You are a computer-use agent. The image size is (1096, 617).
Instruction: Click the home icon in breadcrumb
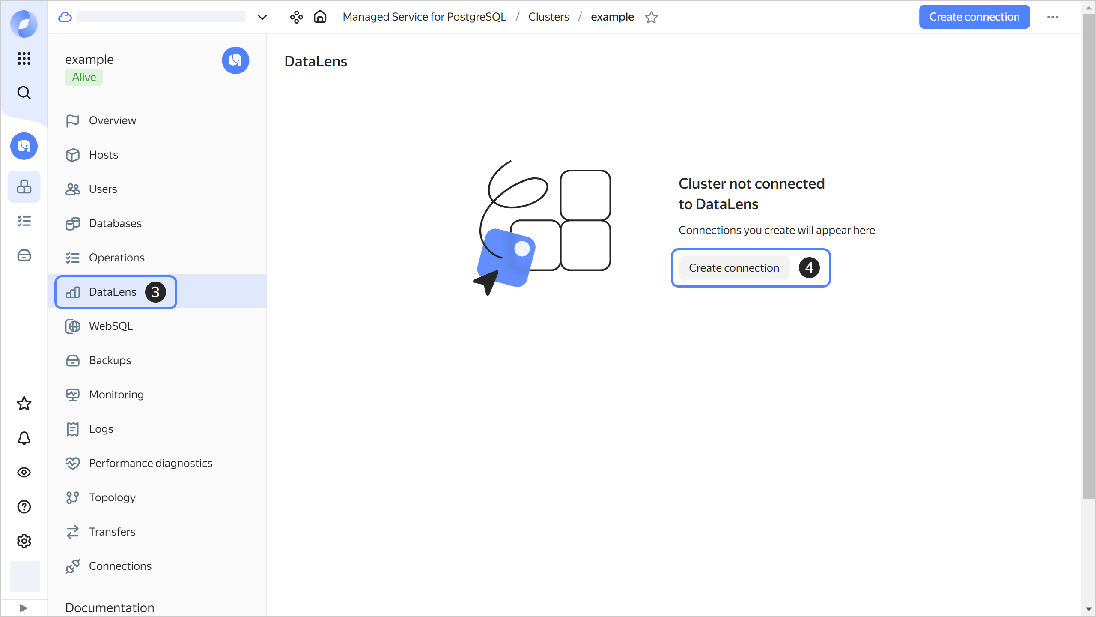click(320, 17)
